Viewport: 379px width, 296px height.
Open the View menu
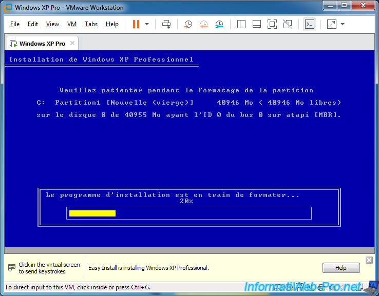(x=52, y=24)
